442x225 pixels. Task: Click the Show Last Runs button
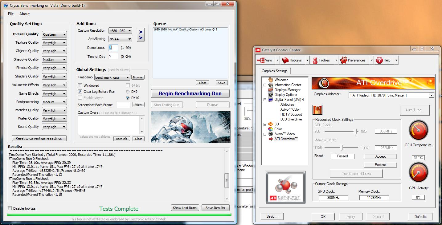(x=185, y=208)
